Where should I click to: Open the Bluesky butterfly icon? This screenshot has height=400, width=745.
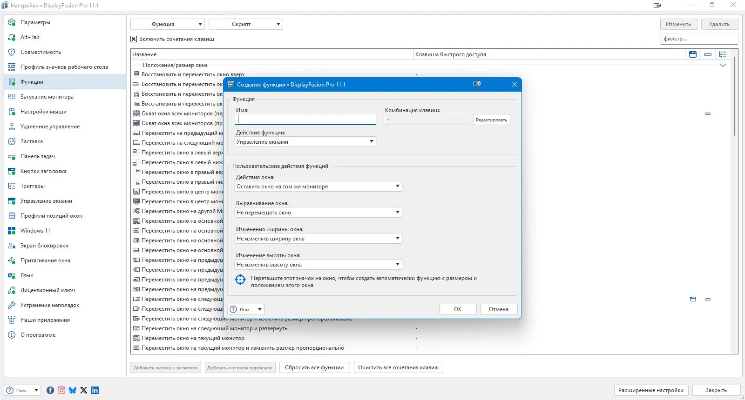pyautogui.click(x=73, y=390)
